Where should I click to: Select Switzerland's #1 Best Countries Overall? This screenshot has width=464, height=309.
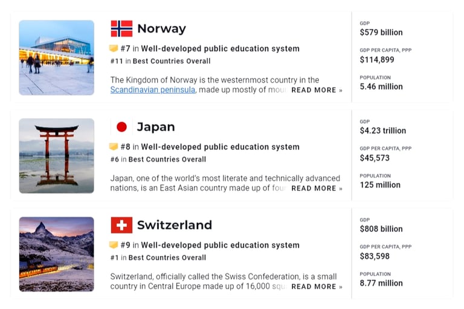158,258
